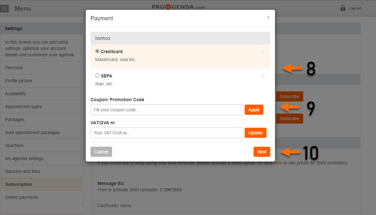Follow the 'here' SMS prices link

[x=278, y=163]
